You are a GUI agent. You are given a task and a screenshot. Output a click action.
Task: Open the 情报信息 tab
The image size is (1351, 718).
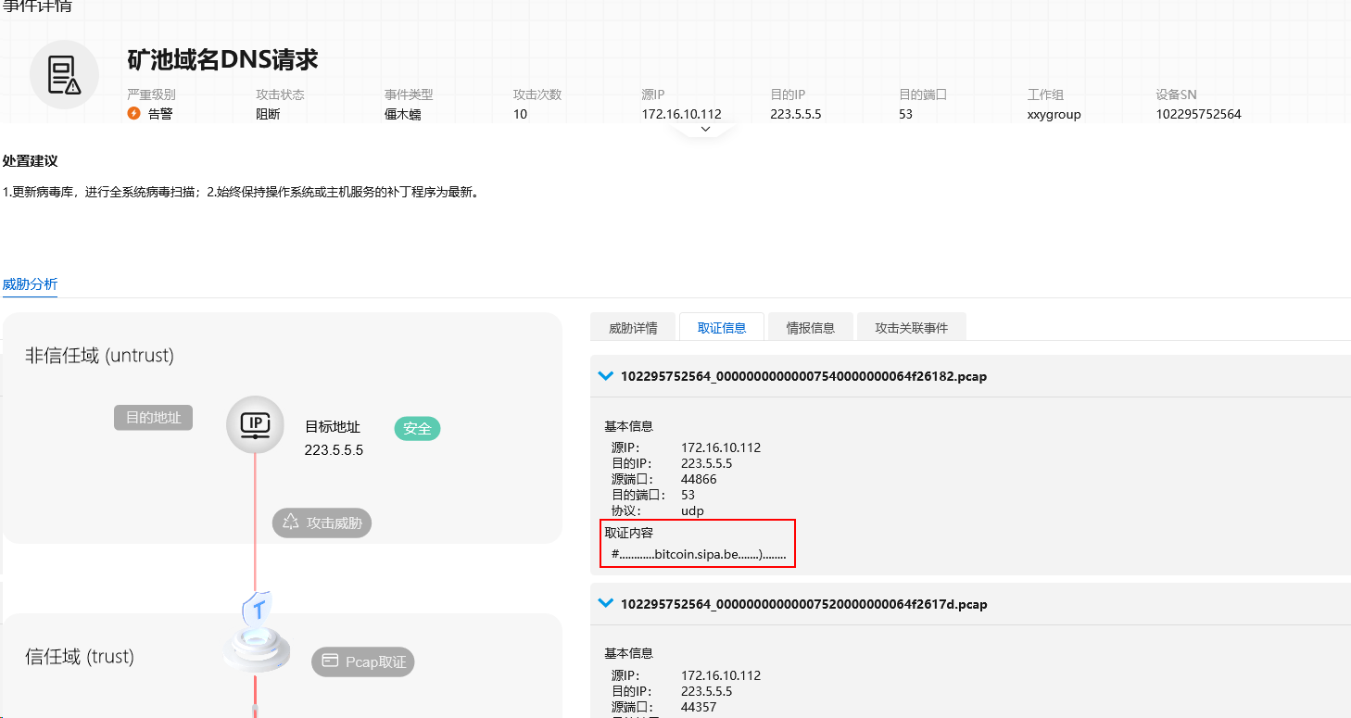[810, 328]
